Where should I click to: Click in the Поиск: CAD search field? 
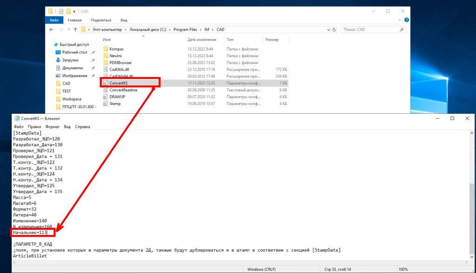372,30
